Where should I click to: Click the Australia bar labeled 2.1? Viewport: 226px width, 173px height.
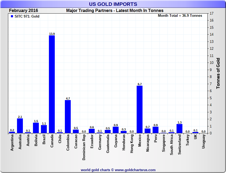(x=20, y=126)
